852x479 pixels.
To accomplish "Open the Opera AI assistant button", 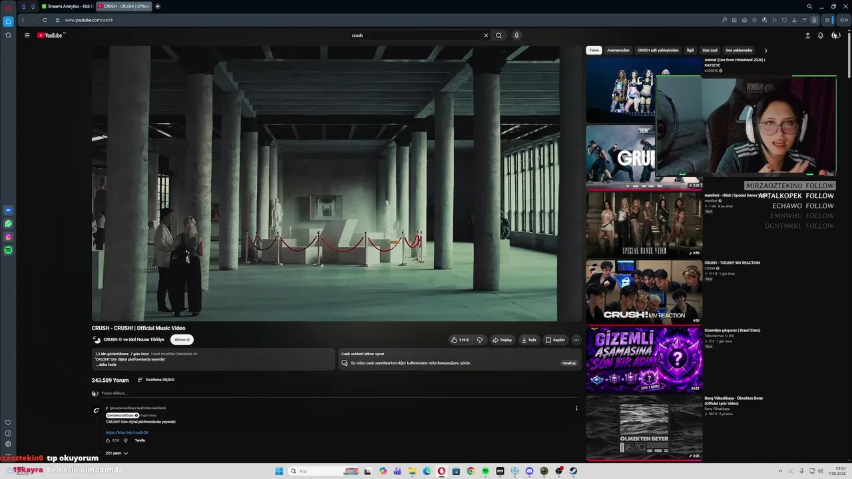I will [844, 20].
